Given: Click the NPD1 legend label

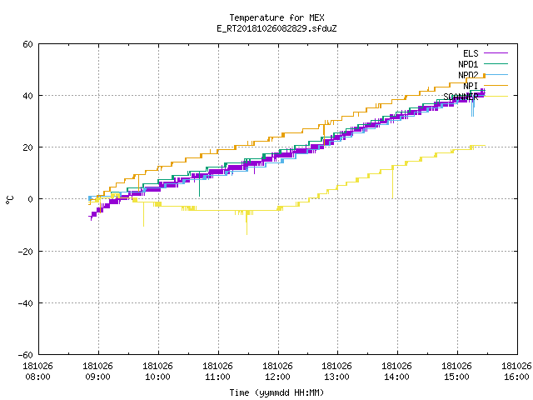Looking at the screenshot, I should (x=468, y=64).
